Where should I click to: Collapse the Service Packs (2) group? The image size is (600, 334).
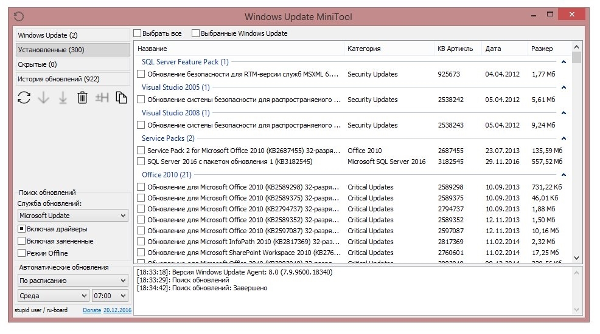563,138
